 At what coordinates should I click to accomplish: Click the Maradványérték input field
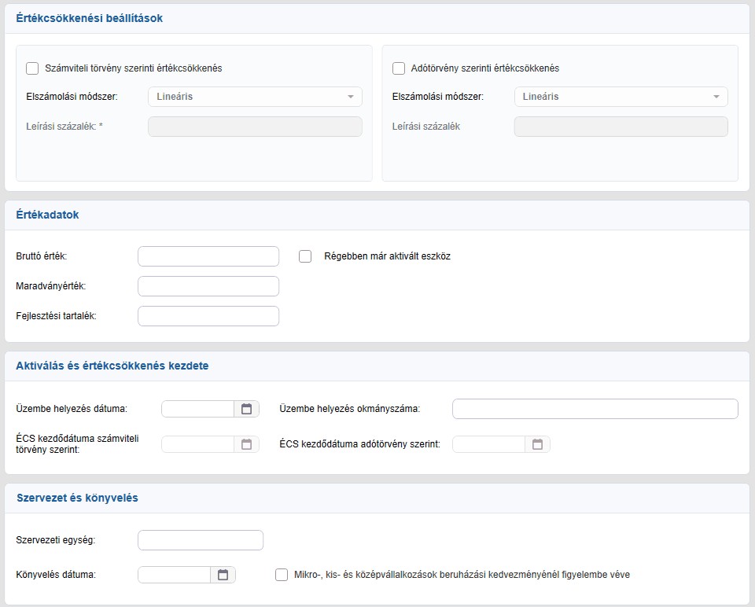click(208, 286)
